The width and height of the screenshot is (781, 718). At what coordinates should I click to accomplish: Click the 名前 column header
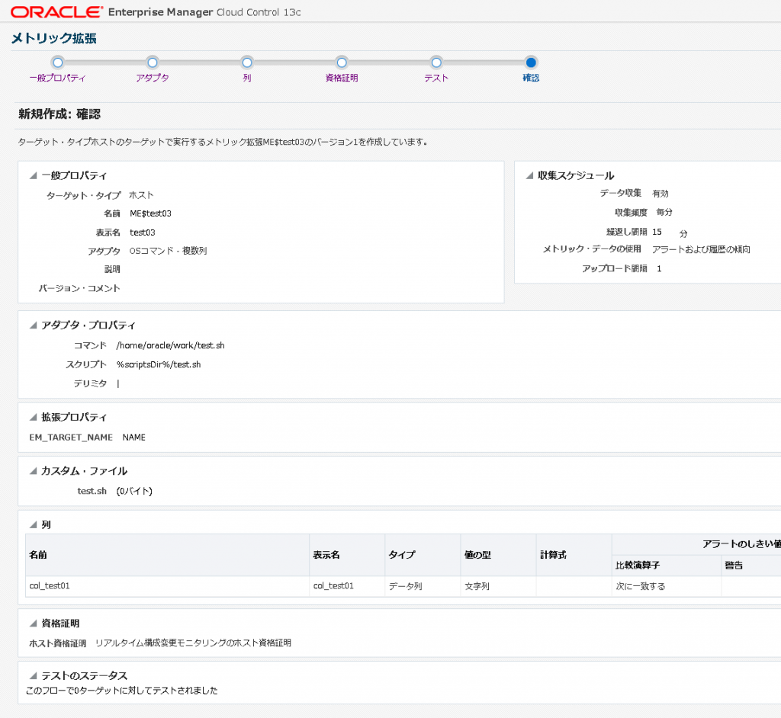pos(167,555)
